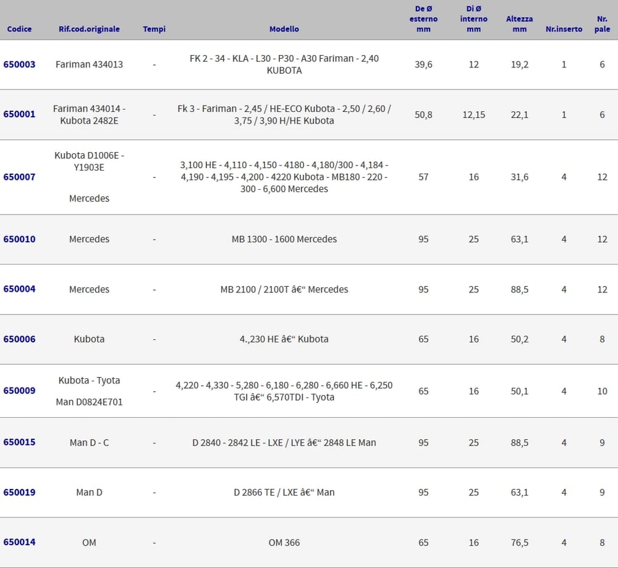
Task: Click the Codice column header
Action: (20, 29)
